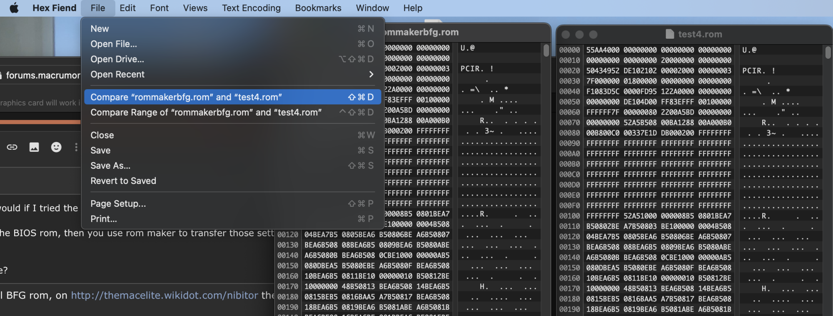Screen dimensions: 833x316
Task: Click the test4.rom window title
Action: pyautogui.click(x=700, y=34)
